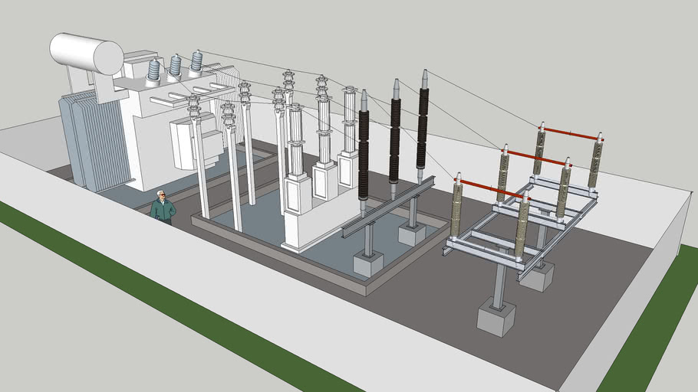Click the concrete footing below black insulators
The height and width of the screenshot is (392, 698).
pos(367,264)
